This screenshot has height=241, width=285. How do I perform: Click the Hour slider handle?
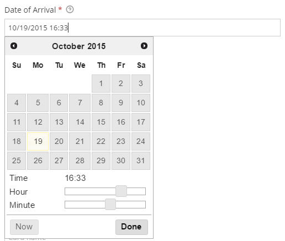tap(121, 191)
